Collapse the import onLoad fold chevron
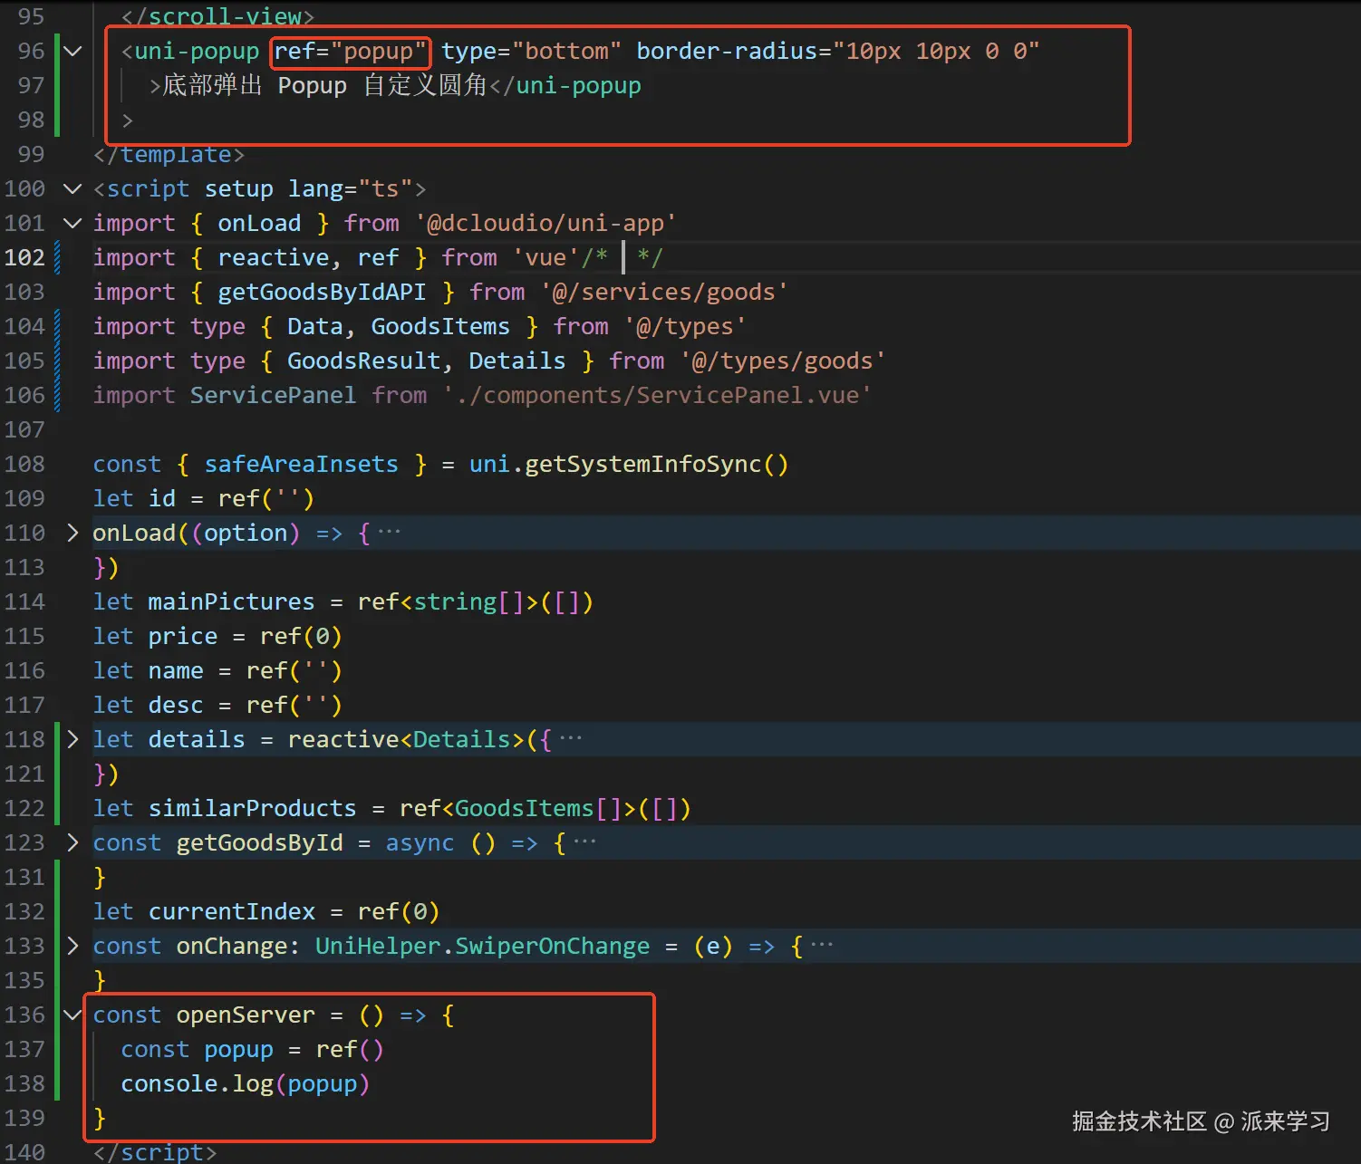This screenshot has height=1164, width=1361. coord(72,224)
